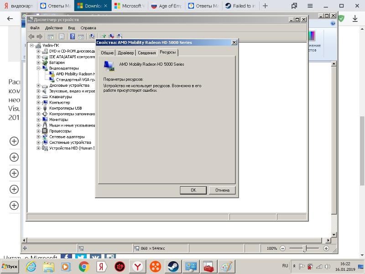The image size is (365, 274).
Task: Expand DVD и CD-ROM дисководы node
Action: (38, 51)
